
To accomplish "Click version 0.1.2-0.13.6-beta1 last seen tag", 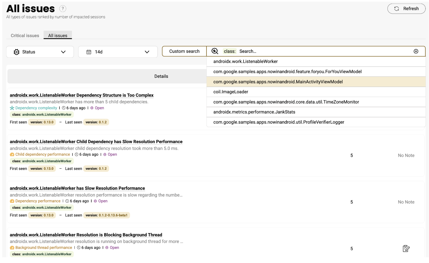I will [x=107, y=215].
